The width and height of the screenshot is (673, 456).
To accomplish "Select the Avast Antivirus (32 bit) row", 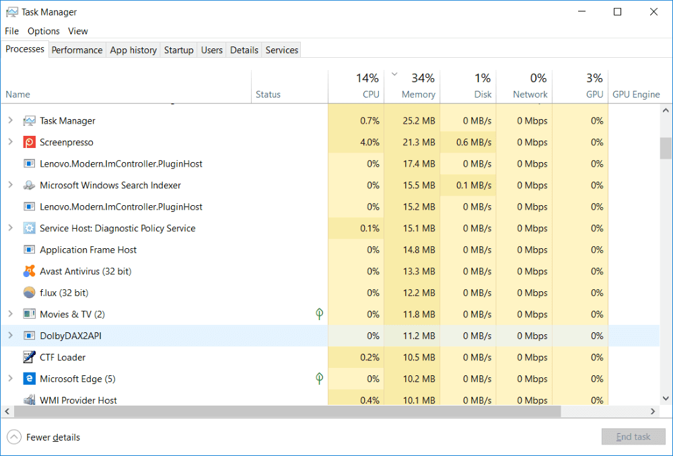I will click(x=330, y=271).
